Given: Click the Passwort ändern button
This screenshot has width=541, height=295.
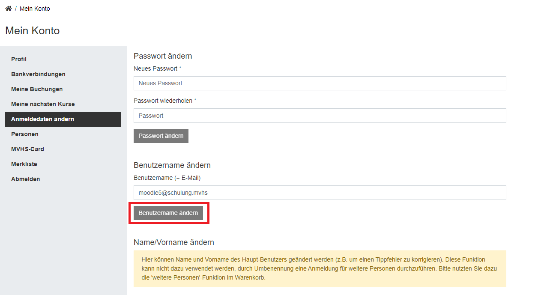Looking at the screenshot, I should click(x=161, y=136).
